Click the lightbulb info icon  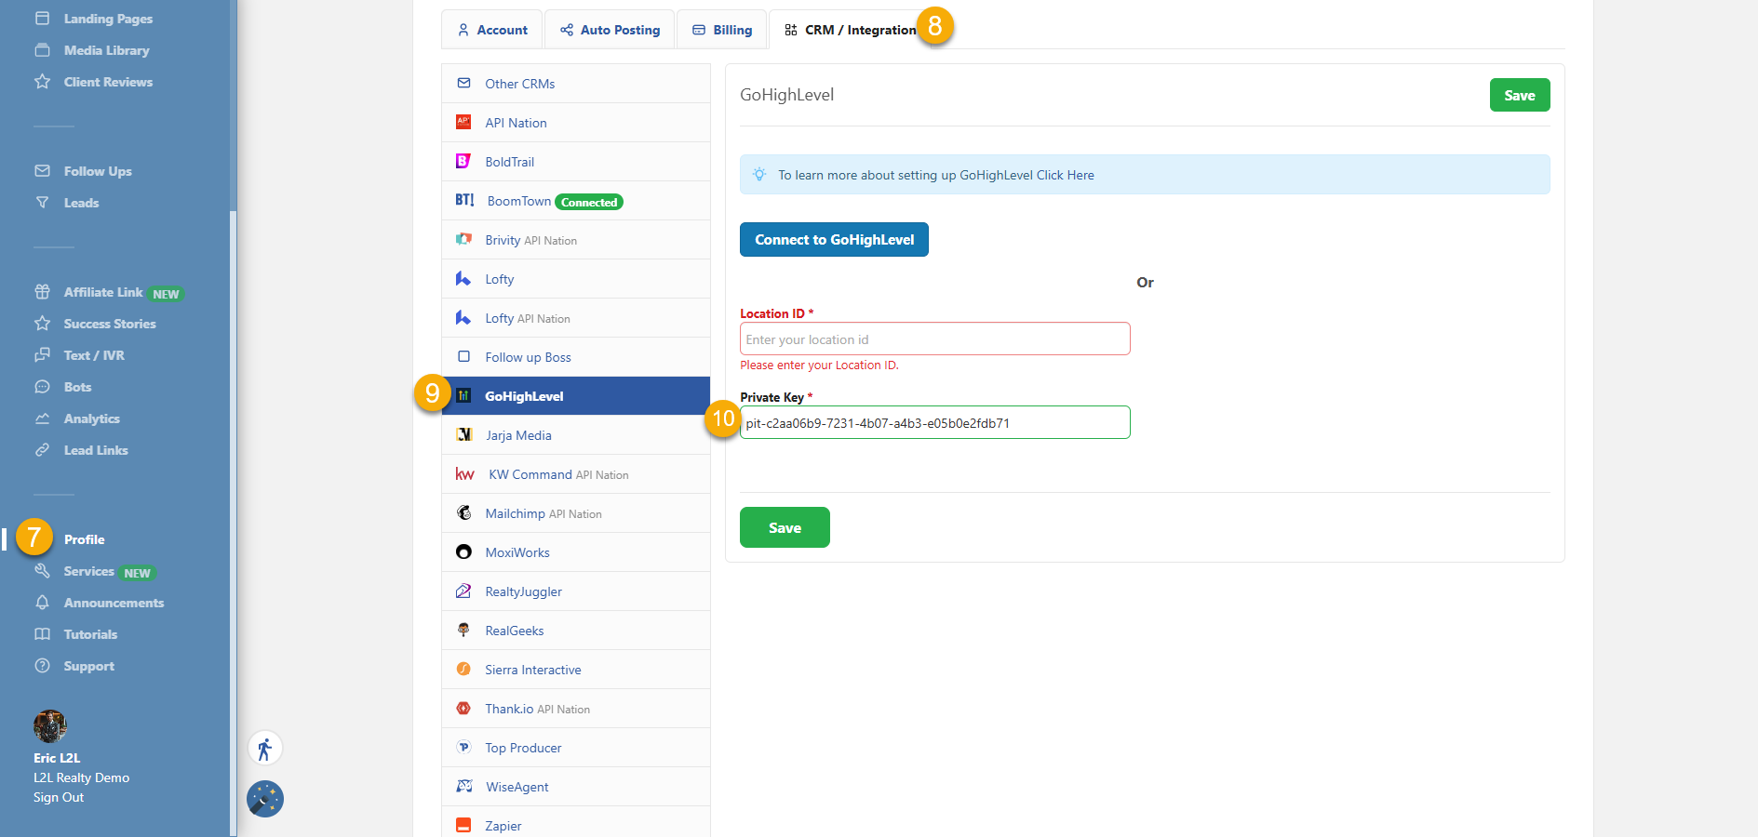point(759,174)
